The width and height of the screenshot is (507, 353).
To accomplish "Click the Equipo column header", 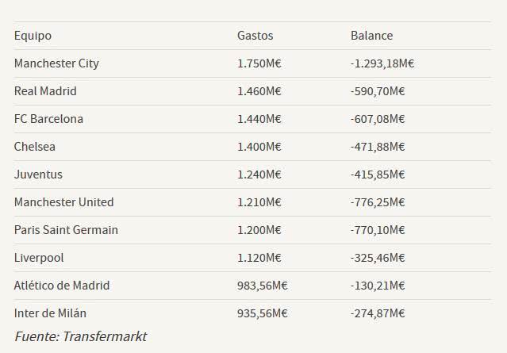I will [33, 36].
